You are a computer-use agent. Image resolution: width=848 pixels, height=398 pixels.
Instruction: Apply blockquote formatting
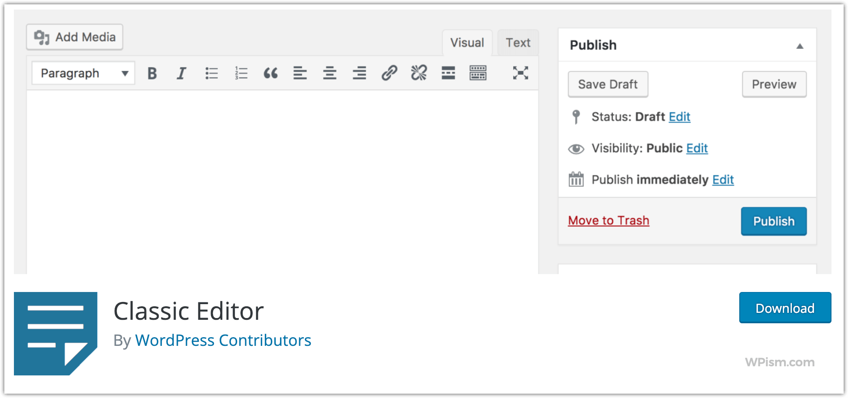270,73
